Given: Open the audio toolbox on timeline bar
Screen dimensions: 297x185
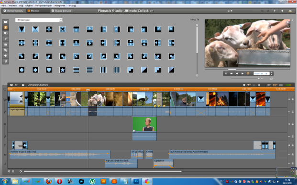Looking at the screenshot, I should click(16, 85).
